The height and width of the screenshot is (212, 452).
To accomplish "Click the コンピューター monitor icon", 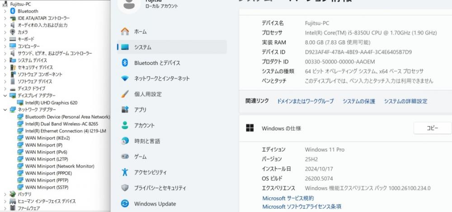I will [x=12, y=46].
